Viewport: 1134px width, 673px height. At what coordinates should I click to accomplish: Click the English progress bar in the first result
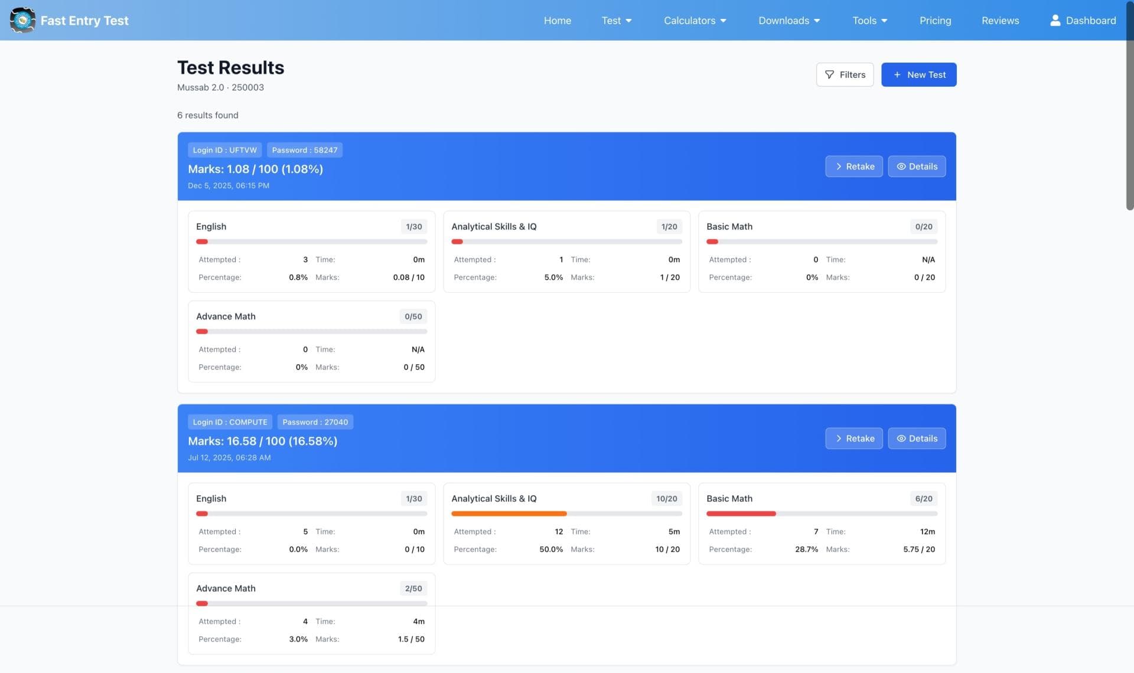[x=311, y=241]
